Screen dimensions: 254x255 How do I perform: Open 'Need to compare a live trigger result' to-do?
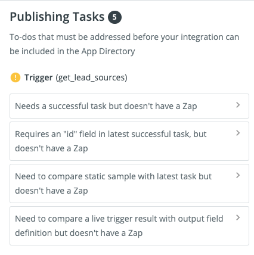point(129,226)
